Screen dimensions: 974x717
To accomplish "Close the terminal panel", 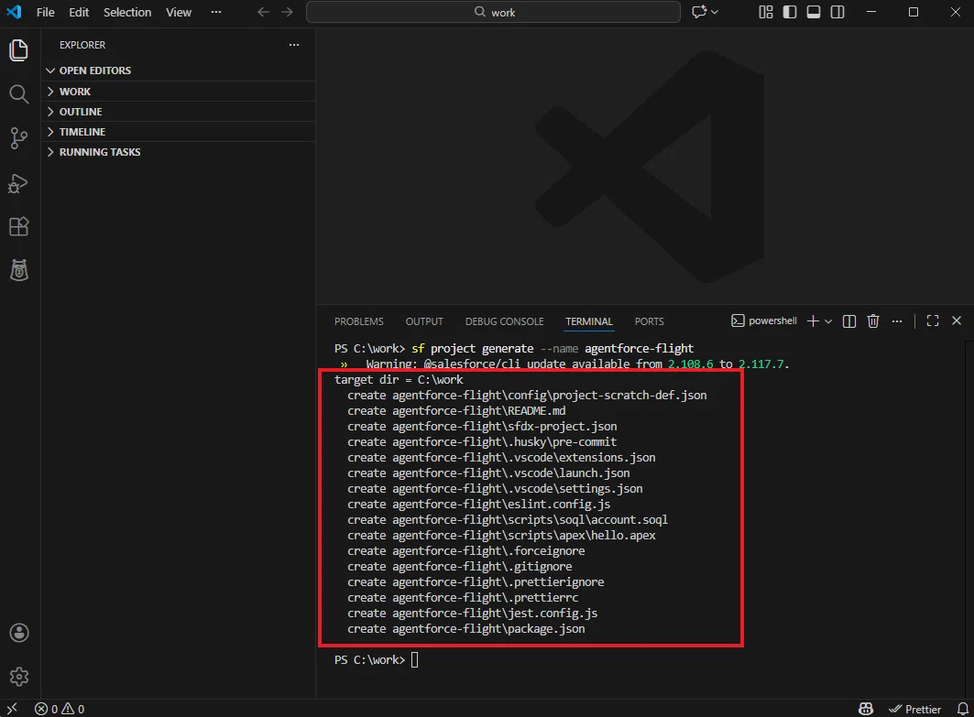I will click(957, 320).
